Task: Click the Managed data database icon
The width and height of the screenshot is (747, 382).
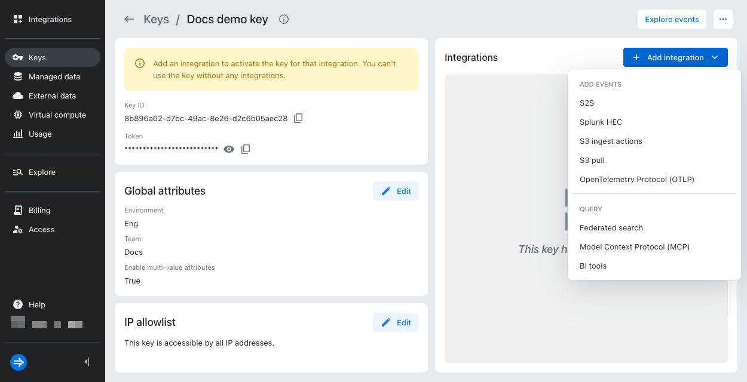Action: 18,76
